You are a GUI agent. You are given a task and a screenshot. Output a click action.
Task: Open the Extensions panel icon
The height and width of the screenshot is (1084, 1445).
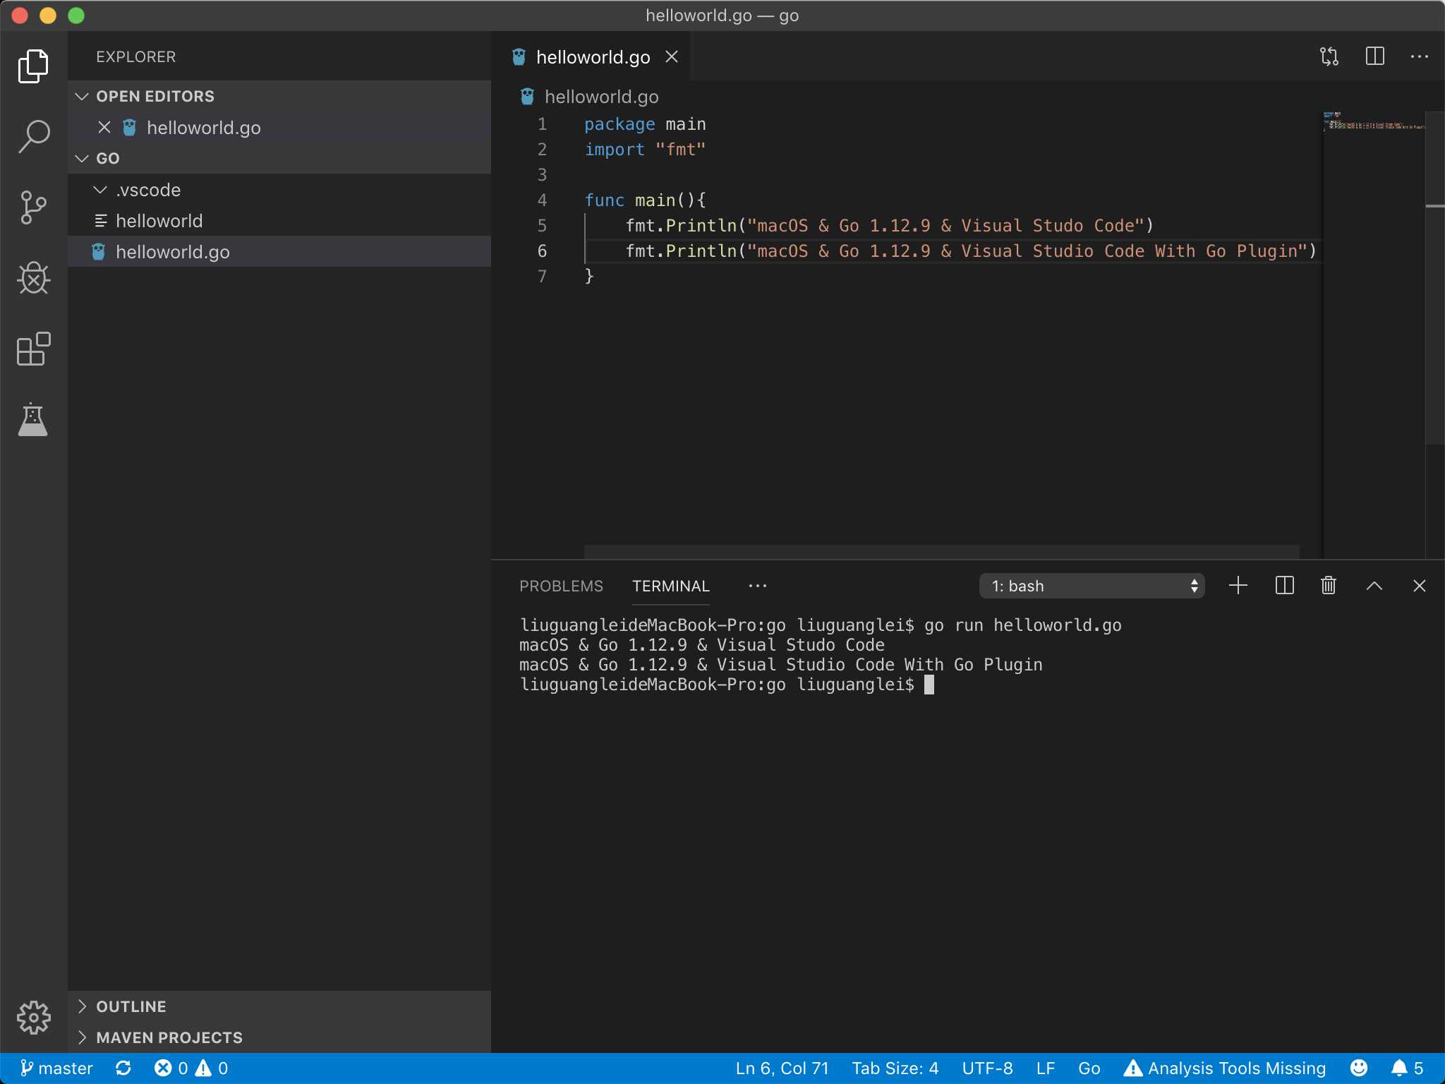click(34, 349)
